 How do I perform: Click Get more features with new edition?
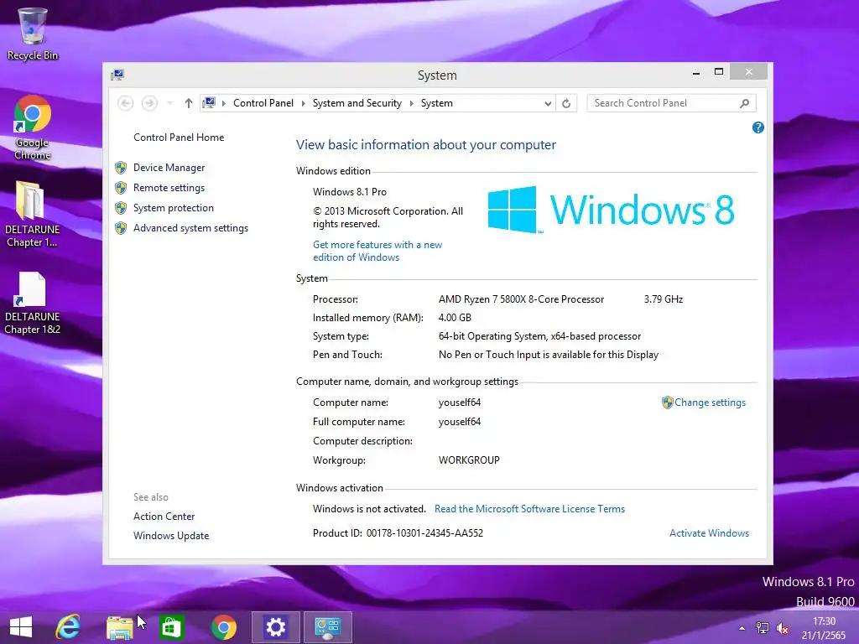pyautogui.click(x=377, y=251)
